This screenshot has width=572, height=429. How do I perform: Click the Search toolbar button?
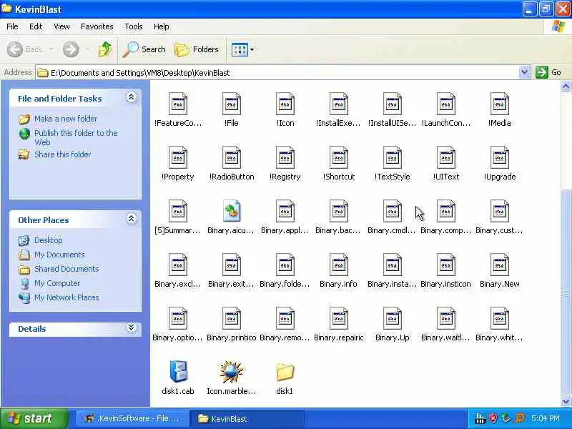point(144,49)
